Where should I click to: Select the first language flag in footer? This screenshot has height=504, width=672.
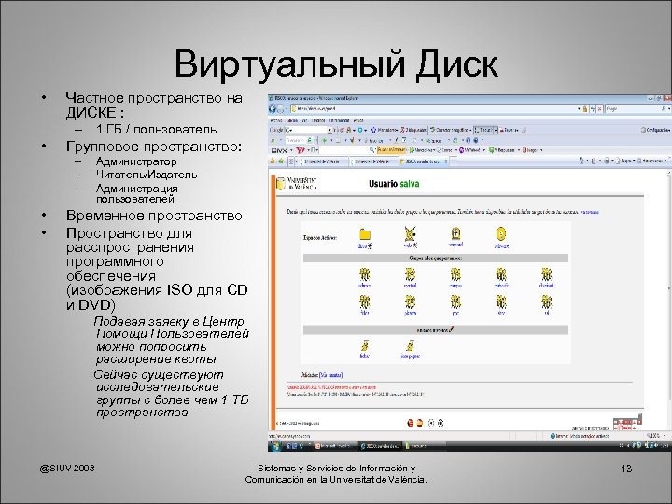coord(410,423)
